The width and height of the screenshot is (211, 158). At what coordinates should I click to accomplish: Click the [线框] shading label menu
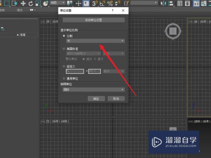[65, 121]
